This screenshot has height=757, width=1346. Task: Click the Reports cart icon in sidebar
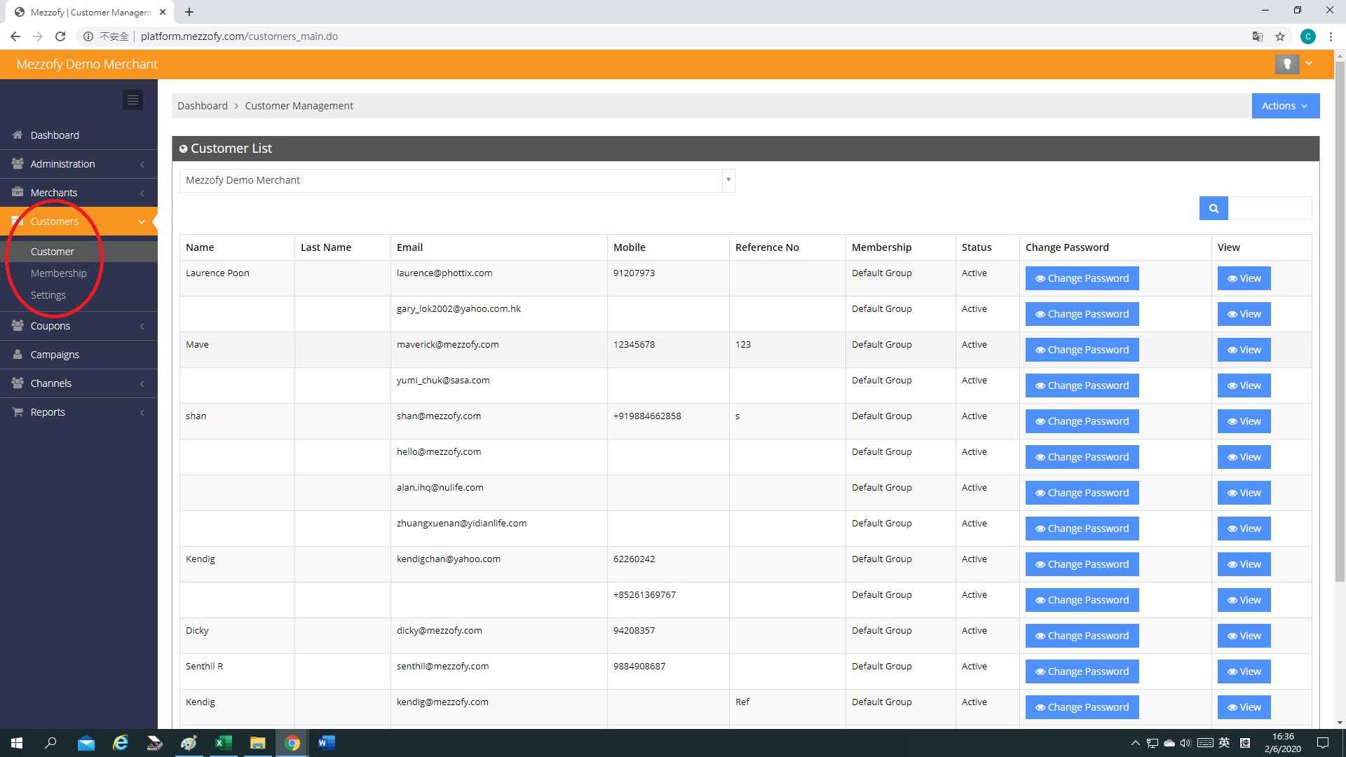[x=18, y=412]
